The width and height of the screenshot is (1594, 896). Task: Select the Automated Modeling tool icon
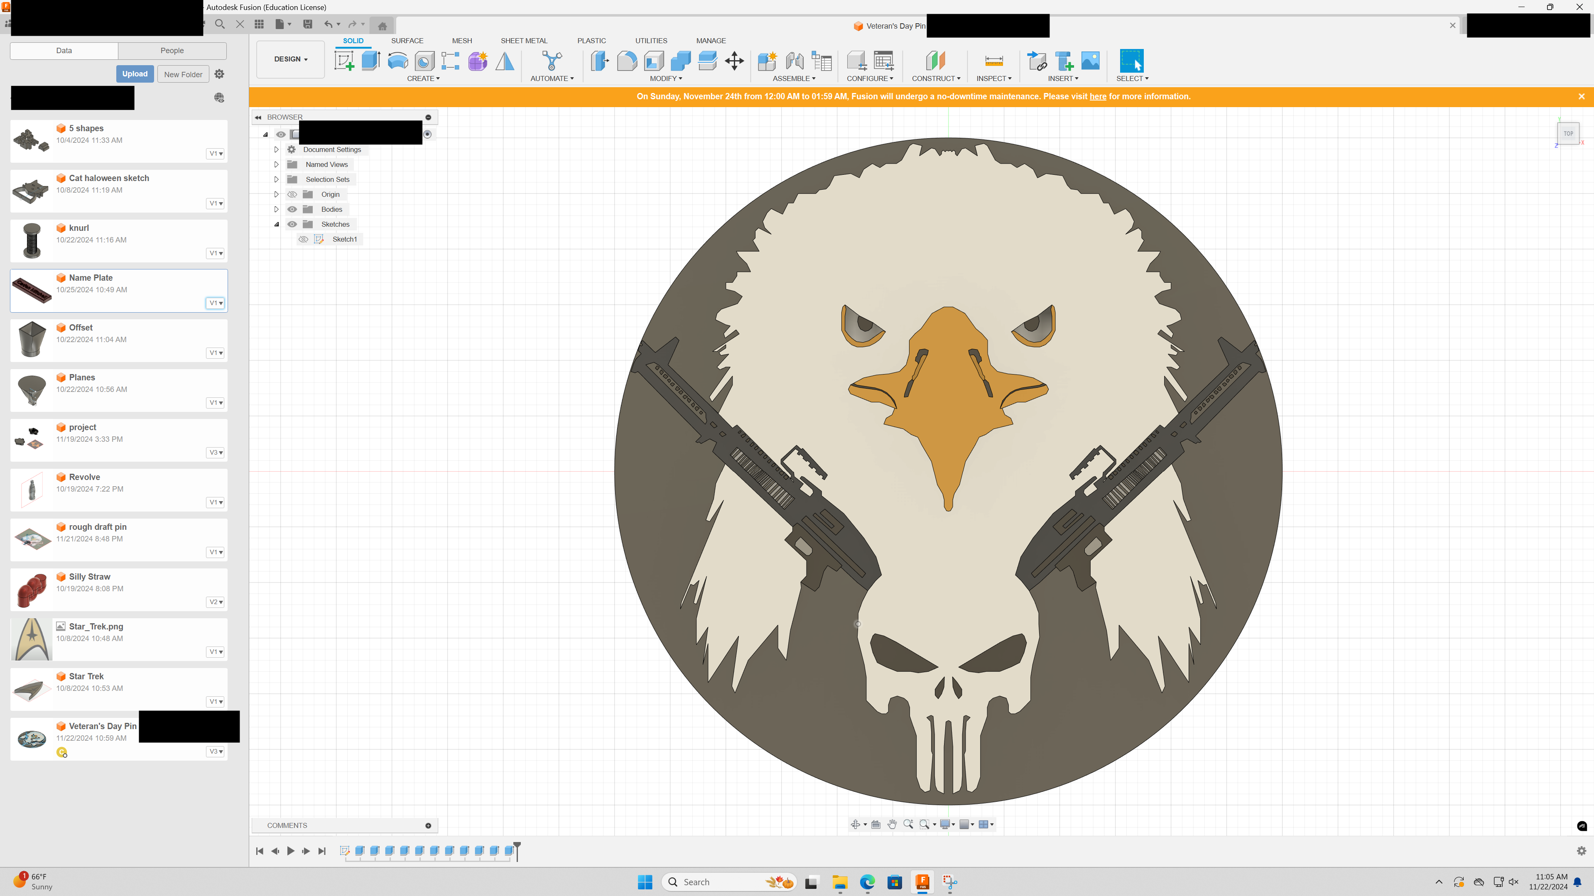click(x=552, y=61)
